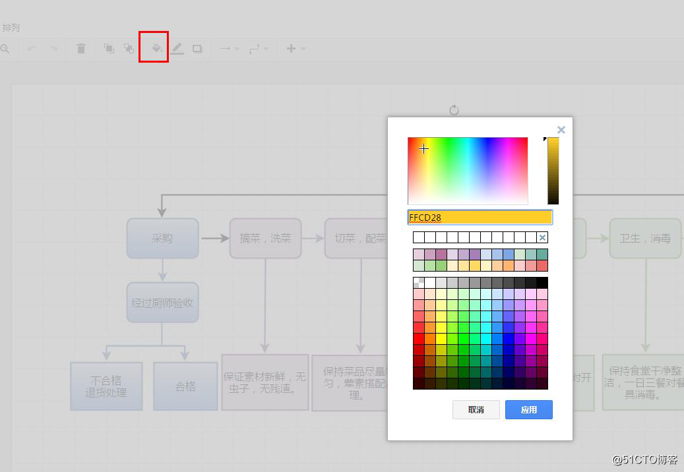Zoom out with the magnifier icon
Image resolution: width=684 pixels, height=472 pixels.
pyautogui.click(x=5, y=48)
